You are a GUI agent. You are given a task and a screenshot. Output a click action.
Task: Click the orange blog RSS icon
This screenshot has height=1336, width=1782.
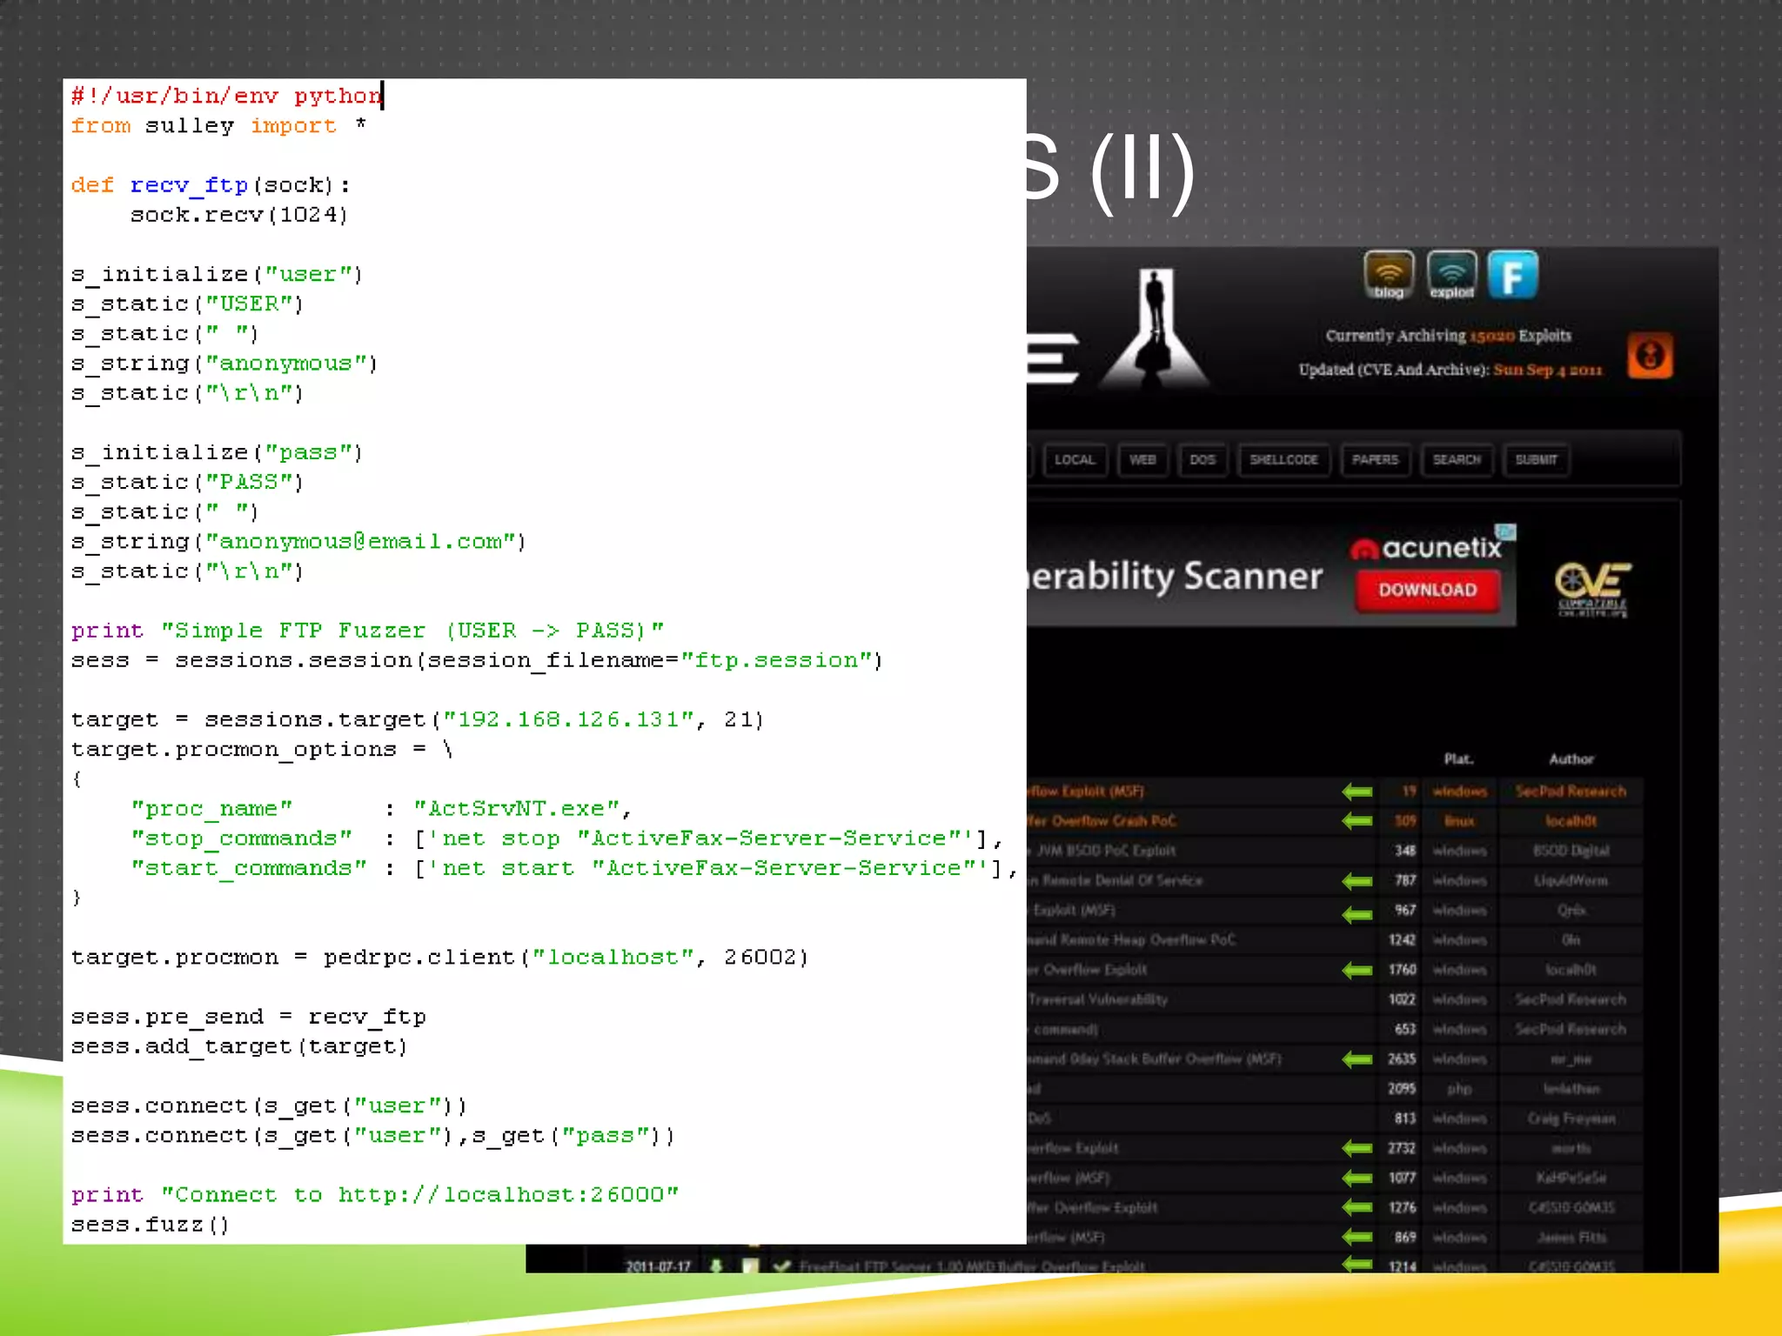tap(1388, 275)
